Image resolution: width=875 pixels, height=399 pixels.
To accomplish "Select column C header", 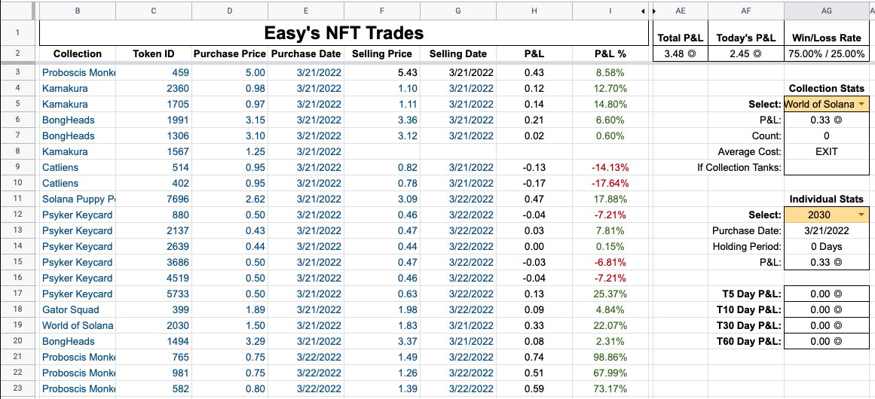I will pos(154,11).
